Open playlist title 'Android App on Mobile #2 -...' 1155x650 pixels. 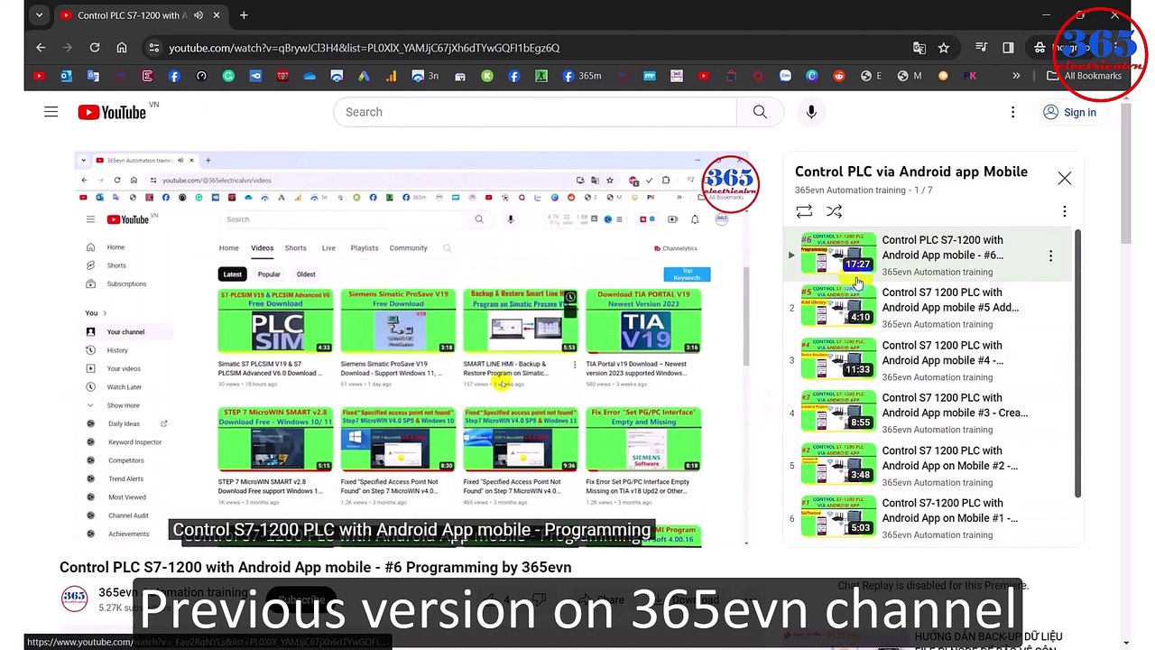[x=949, y=459]
